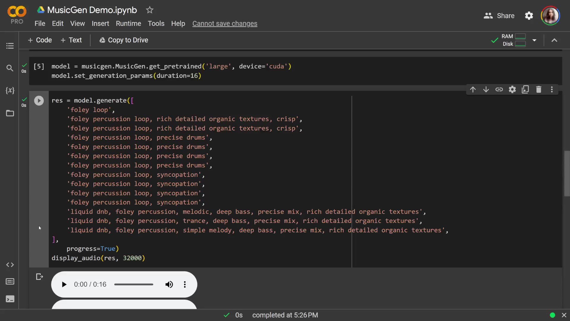Open the table of contents sidebar icon
This screenshot has width=570, height=321.
click(x=10, y=46)
